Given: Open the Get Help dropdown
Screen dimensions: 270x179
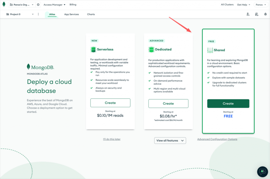Looking at the screenshot, I should click(x=243, y=5).
